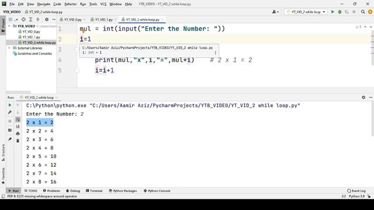
Task: Open Run panel settings gear
Action: coord(363,97)
